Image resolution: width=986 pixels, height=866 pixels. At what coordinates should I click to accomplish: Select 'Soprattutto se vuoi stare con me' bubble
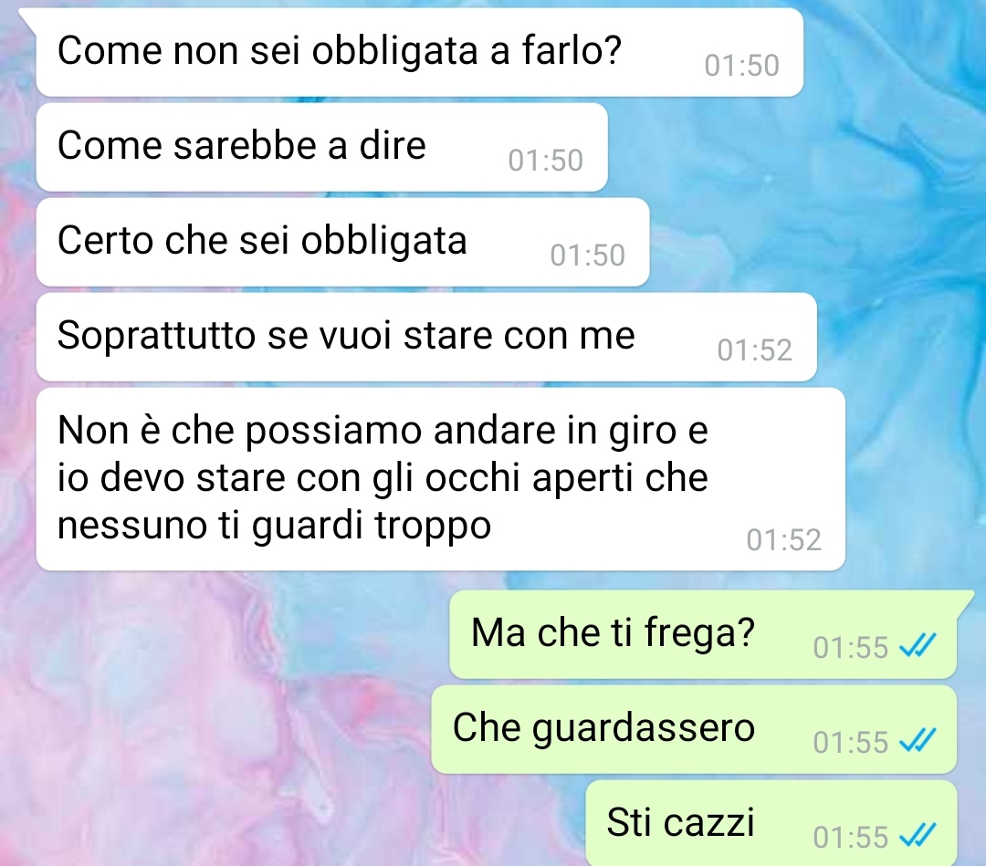[426, 337]
